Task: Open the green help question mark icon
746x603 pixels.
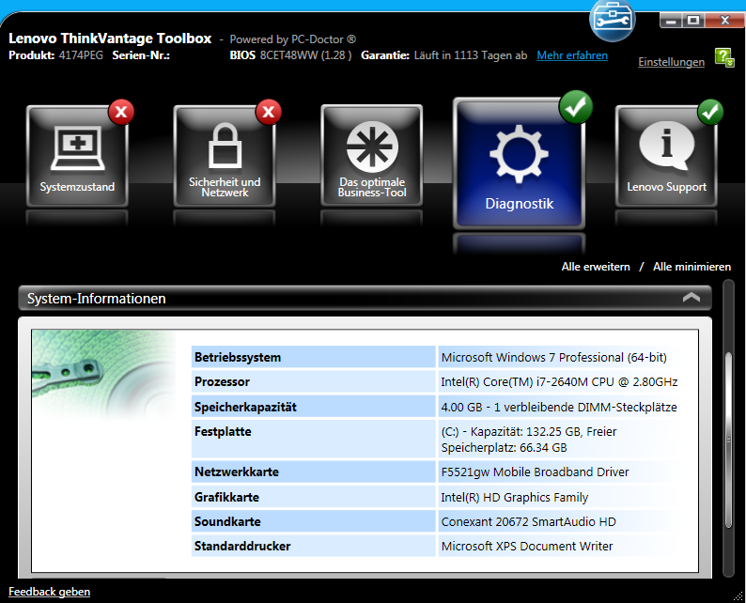Action: pyautogui.click(x=724, y=58)
